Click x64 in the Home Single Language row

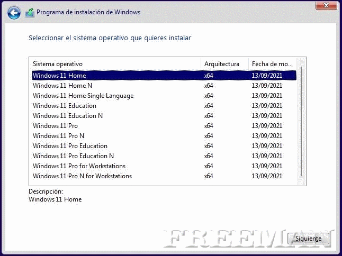pyautogui.click(x=209, y=96)
